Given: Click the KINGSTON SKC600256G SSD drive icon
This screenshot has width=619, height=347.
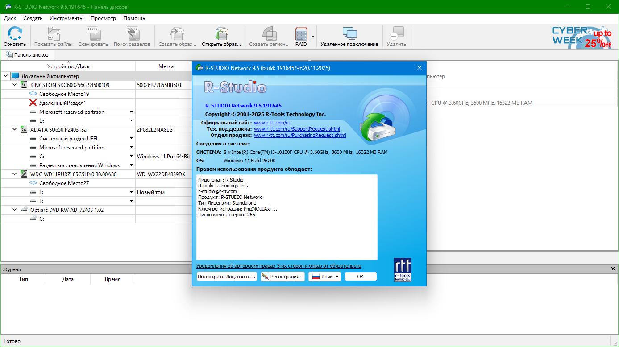Looking at the screenshot, I should [x=24, y=85].
